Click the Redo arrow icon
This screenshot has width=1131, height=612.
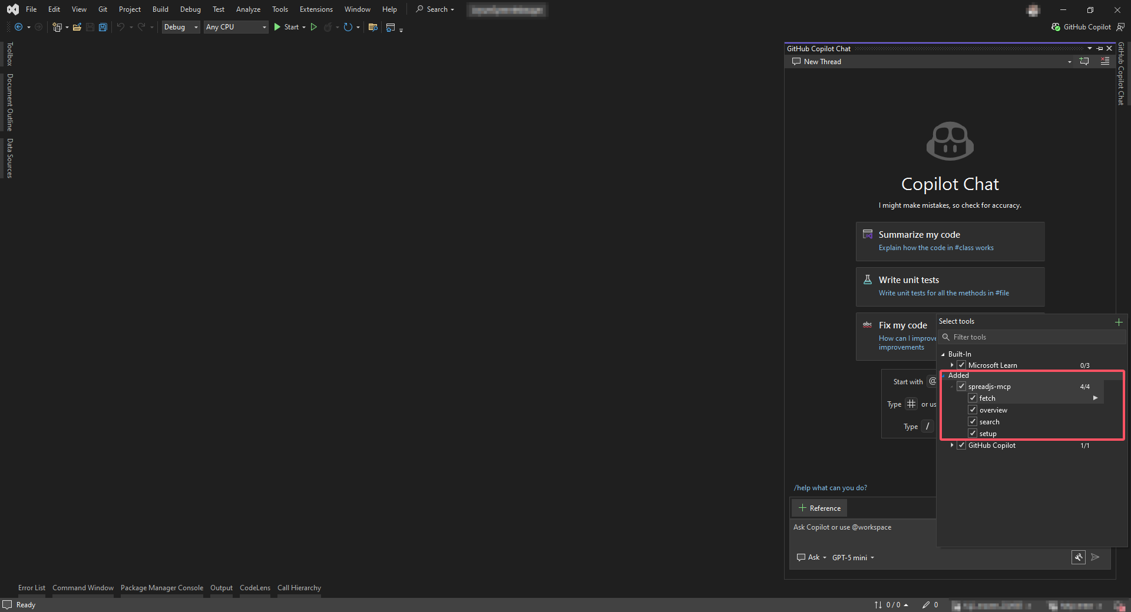coord(141,27)
